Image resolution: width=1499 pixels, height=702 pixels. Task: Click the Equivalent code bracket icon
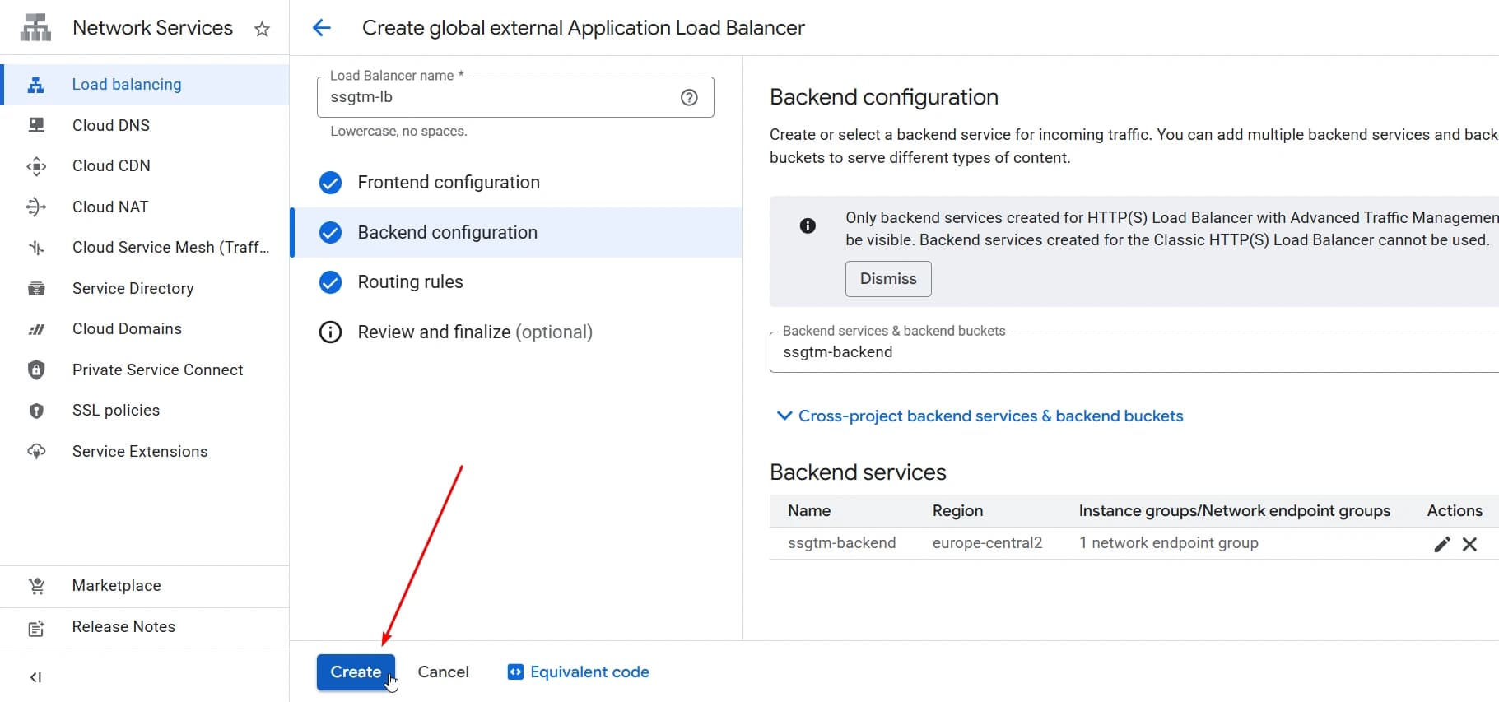[x=515, y=672]
